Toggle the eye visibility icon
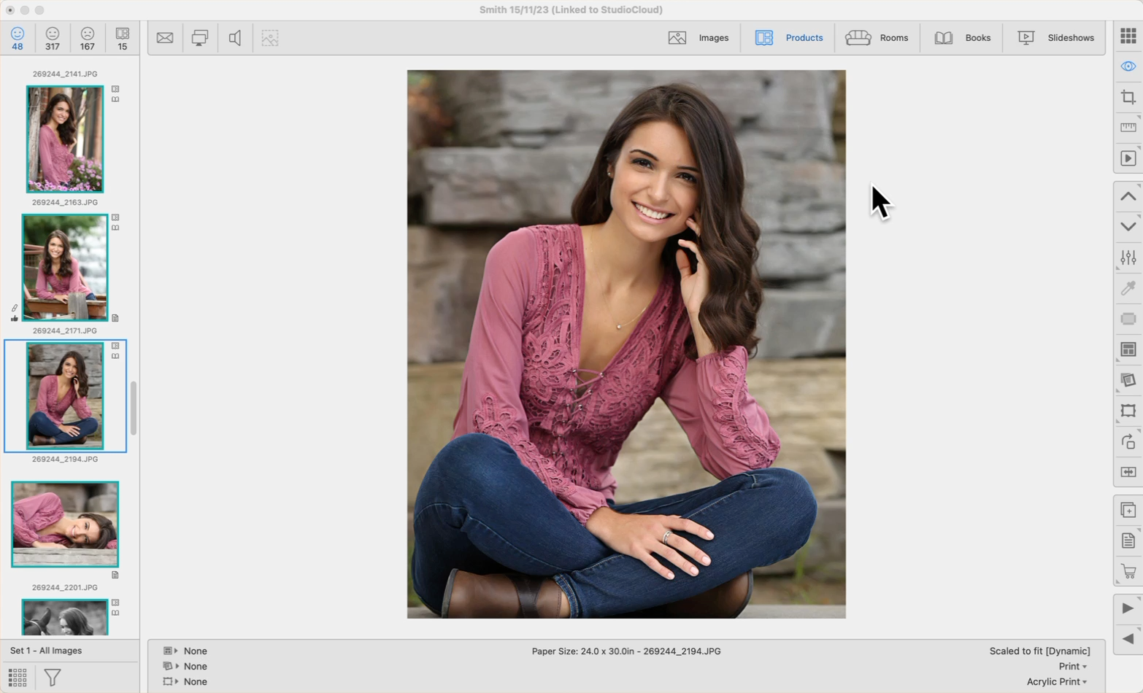This screenshot has width=1143, height=693. point(1128,66)
